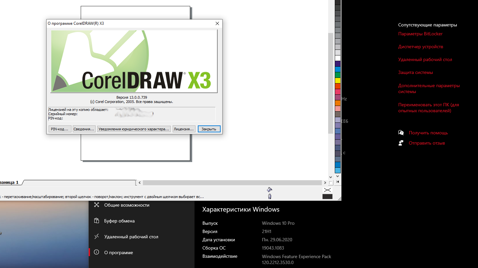The image size is (478, 268).
Task: Pick the salmon pink swatch in palette
Action: click(x=338, y=109)
